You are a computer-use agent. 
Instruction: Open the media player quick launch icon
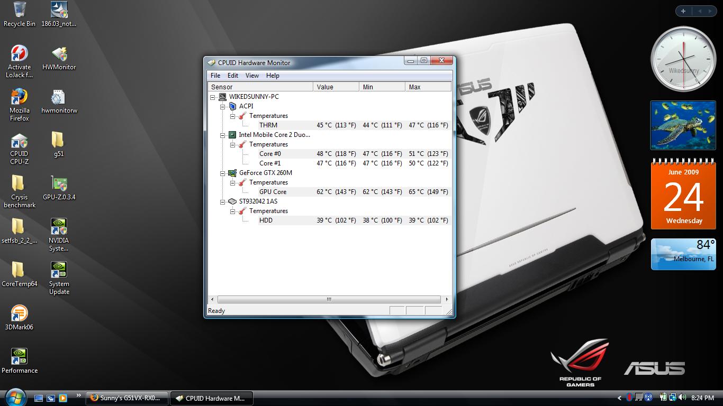pos(63,398)
